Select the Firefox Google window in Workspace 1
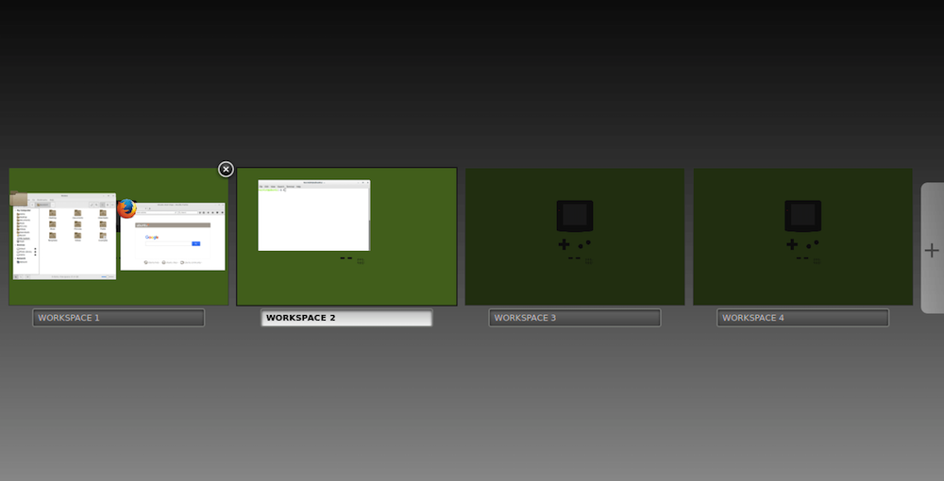 point(173,237)
